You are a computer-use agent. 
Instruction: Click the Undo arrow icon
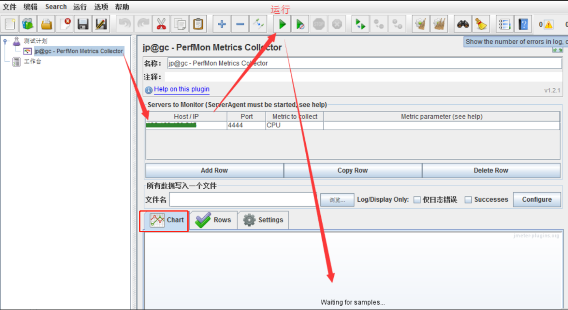(125, 24)
